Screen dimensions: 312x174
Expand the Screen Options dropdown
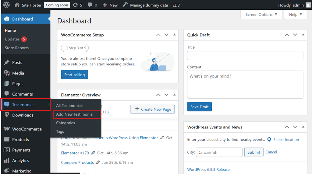pyautogui.click(x=261, y=14)
